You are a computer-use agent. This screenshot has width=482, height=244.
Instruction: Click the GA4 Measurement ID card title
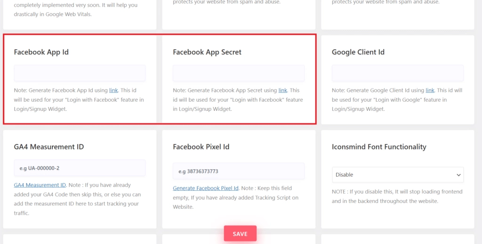coord(49,146)
